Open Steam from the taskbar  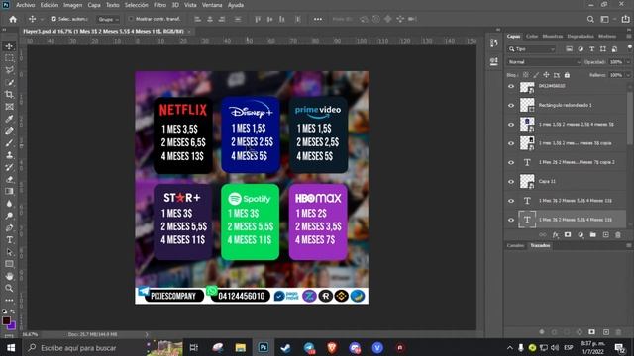coord(286,348)
